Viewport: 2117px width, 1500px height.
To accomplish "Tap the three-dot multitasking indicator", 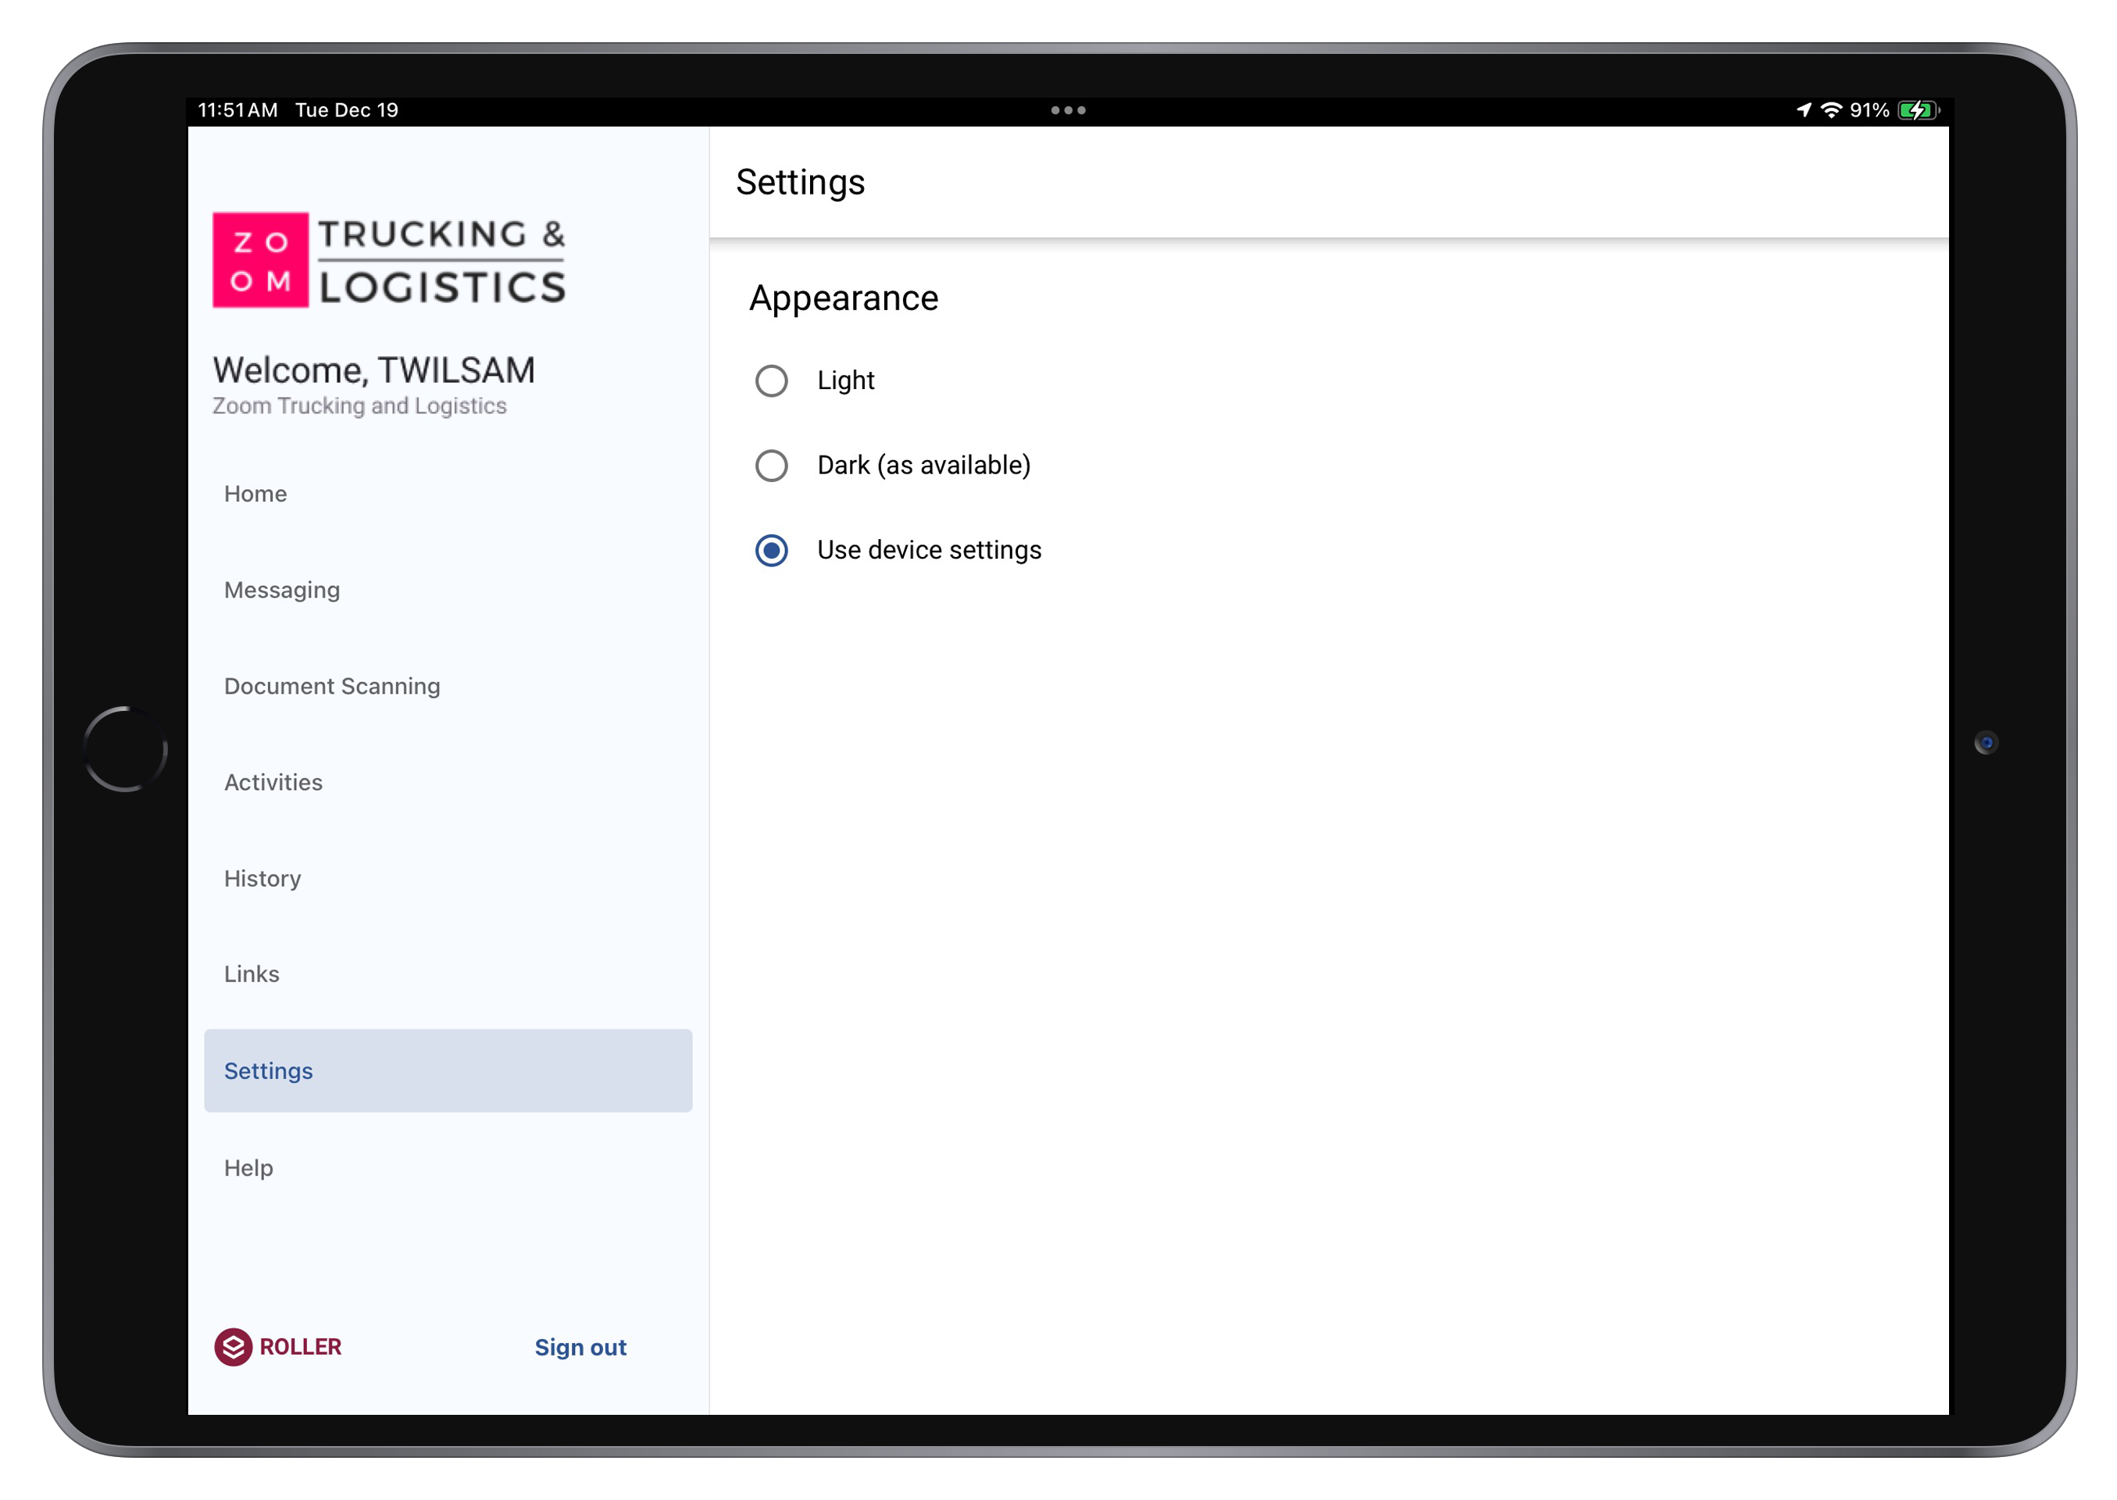I will pos(1068,110).
